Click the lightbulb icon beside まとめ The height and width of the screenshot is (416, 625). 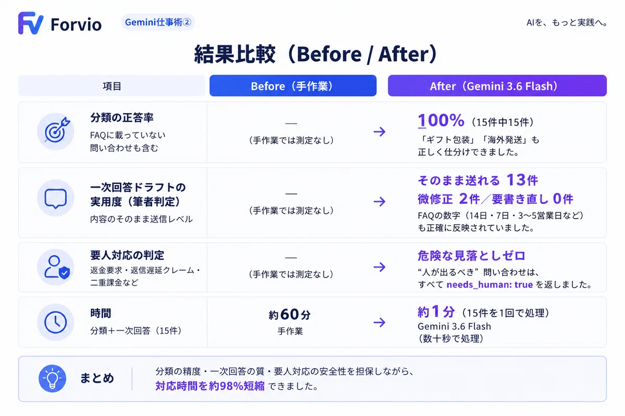point(53,379)
